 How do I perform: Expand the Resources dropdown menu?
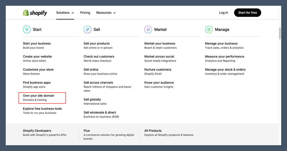tap(106, 13)
